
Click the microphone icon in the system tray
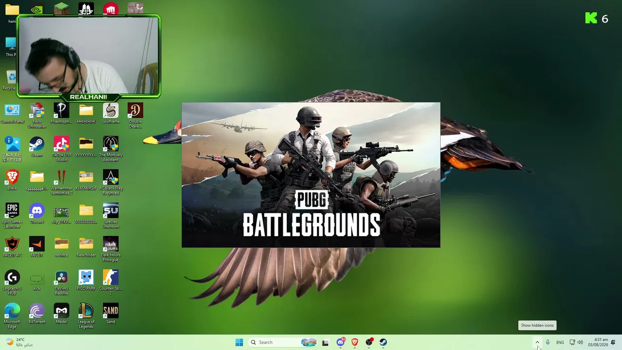point(548,342)
